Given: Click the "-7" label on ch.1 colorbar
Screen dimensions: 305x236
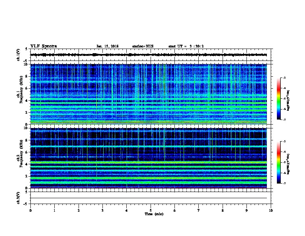Looking at the screenshot, I should tap(284, 120).
